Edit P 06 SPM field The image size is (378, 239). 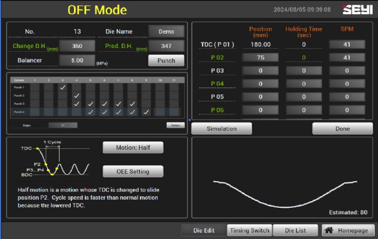click(x=347, y=110)
